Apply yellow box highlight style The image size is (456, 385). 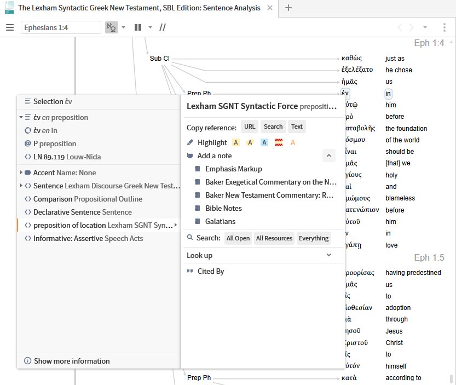(236, 142)
